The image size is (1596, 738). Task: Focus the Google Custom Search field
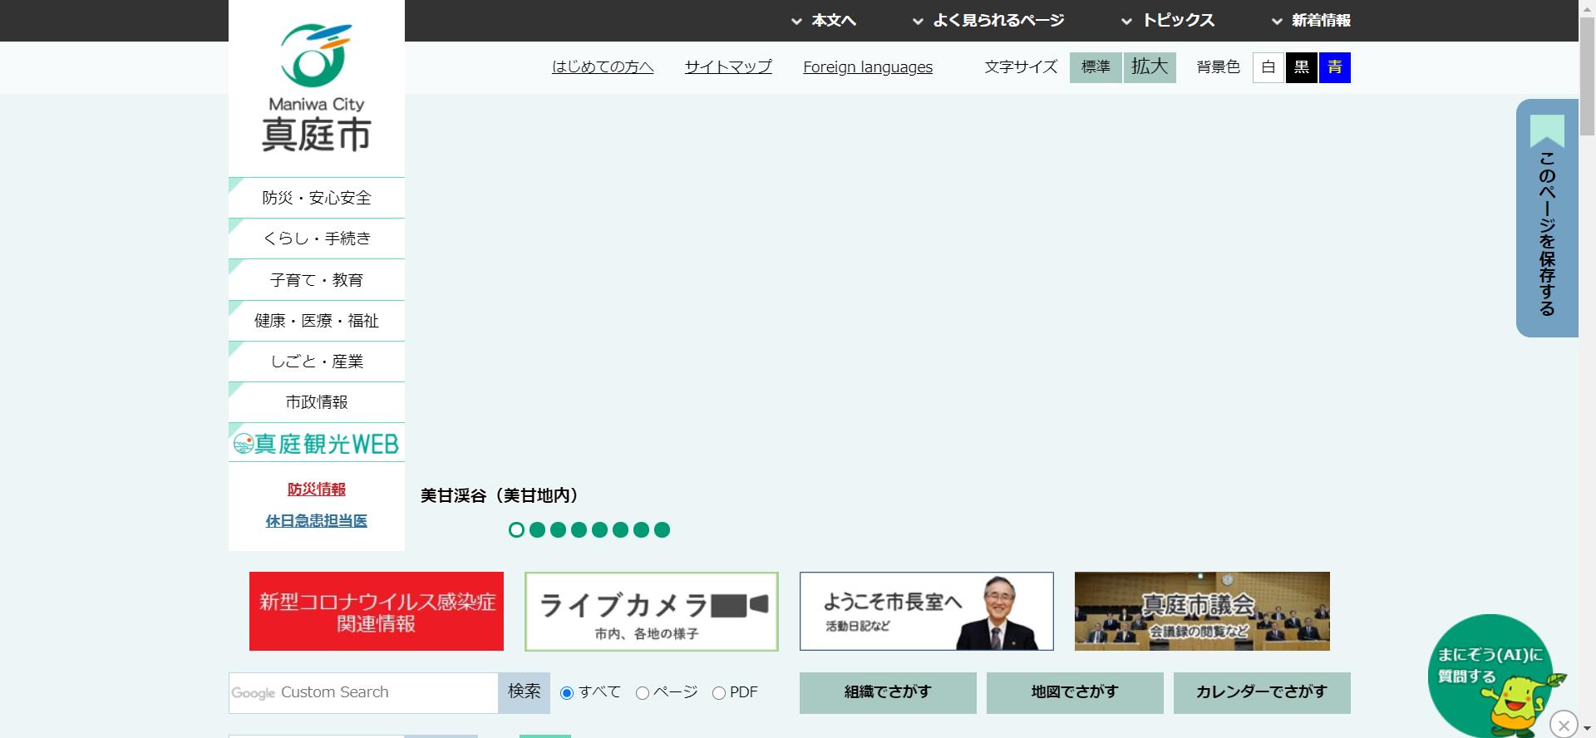(363, 692)
